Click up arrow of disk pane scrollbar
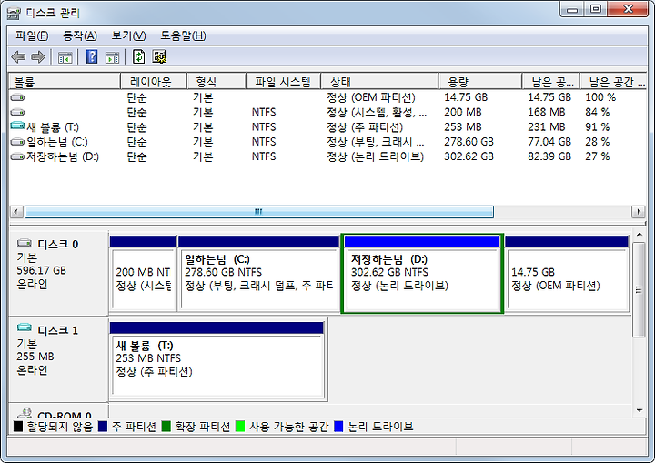 tap(640, 236)
